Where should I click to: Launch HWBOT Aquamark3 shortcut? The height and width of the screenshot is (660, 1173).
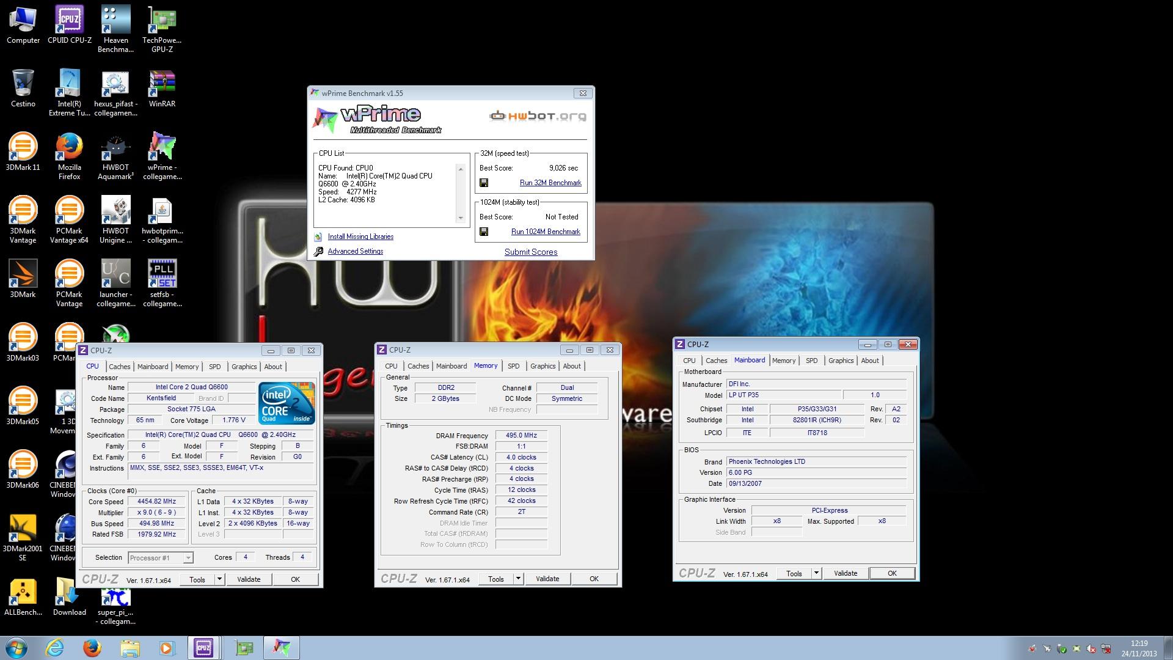click(x=115, y=156)
